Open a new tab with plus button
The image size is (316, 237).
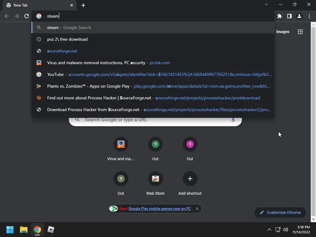click(x=83, y=5)
